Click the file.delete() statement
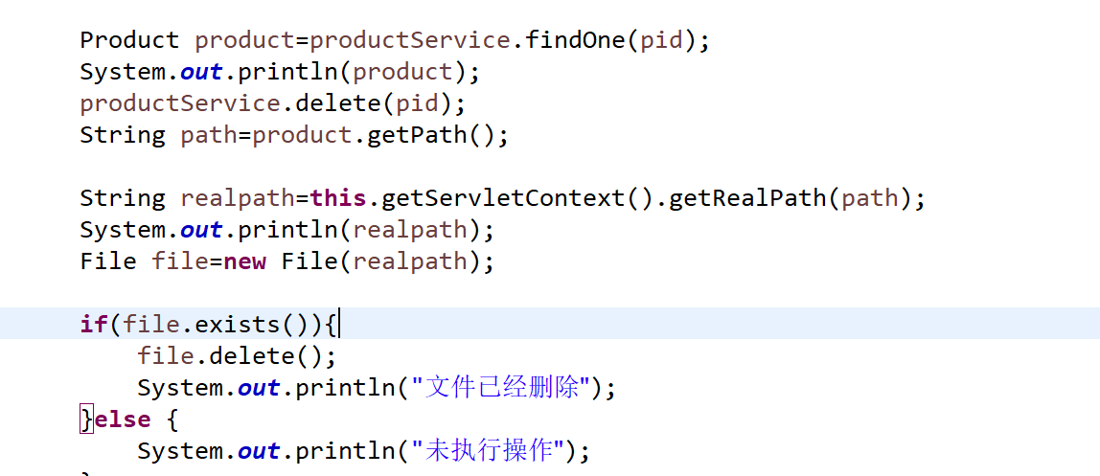Screen dimensions: 1100x476 click(237, 356)
